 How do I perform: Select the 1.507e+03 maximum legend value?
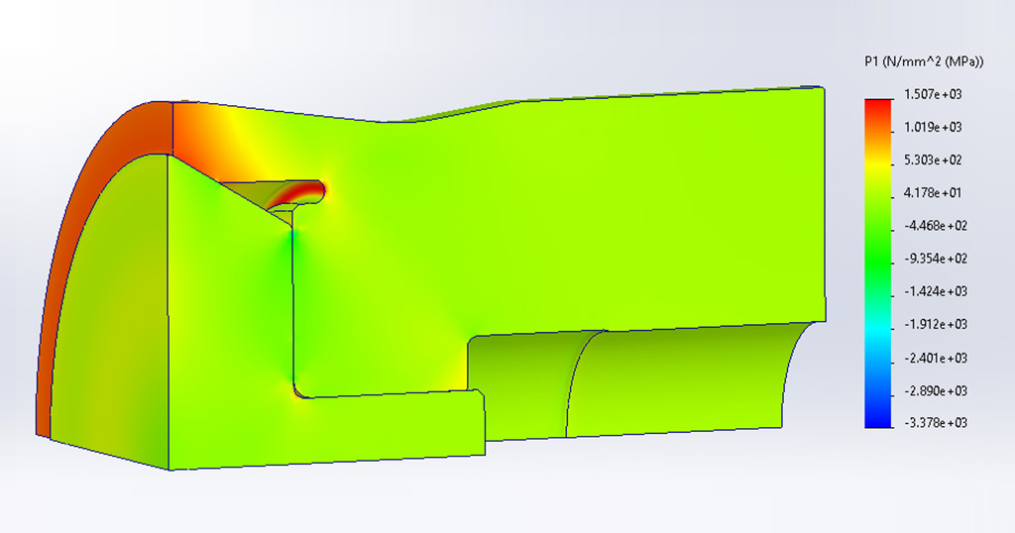point(933,94)
